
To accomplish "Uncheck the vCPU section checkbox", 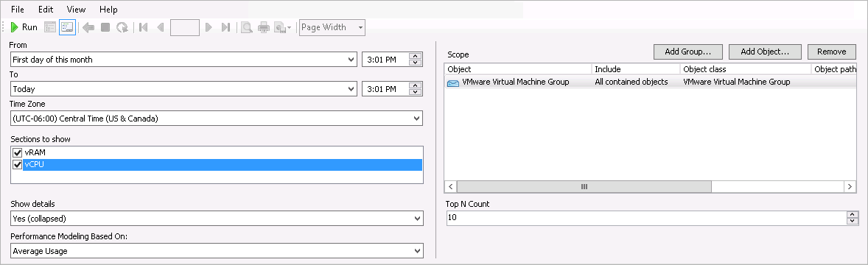I will [17, 164].
